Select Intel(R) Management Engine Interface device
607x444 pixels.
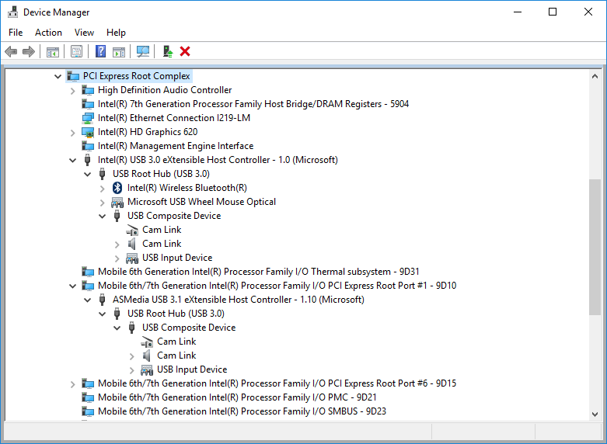click(175, 146)
